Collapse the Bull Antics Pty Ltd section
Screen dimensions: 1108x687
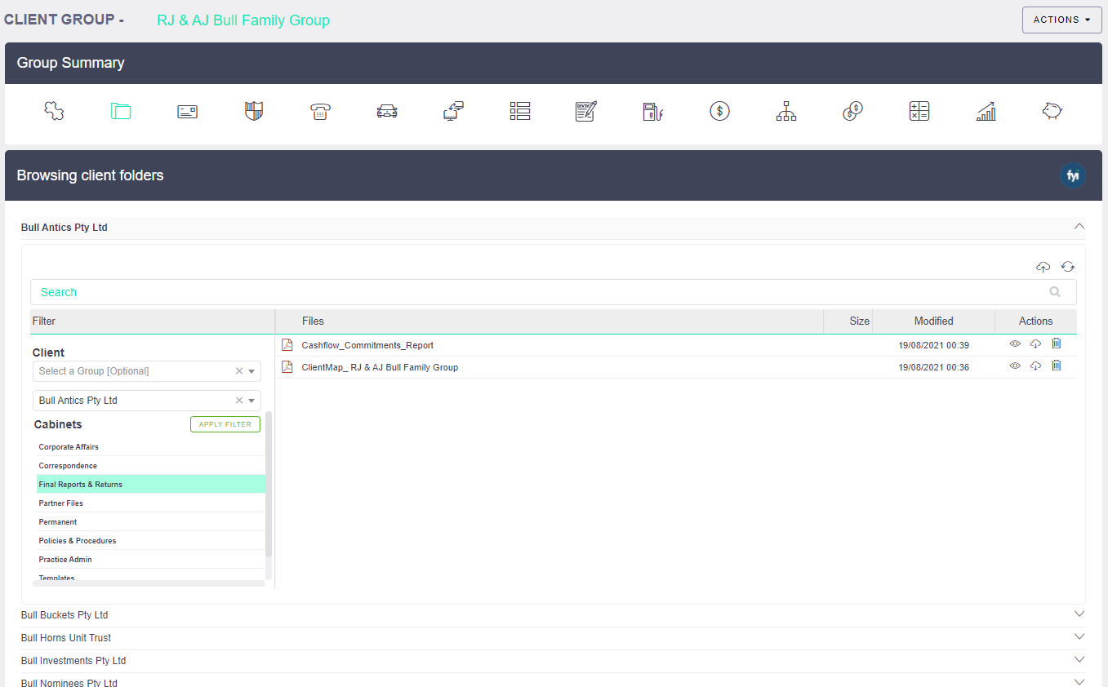[x=1079, y=227]
